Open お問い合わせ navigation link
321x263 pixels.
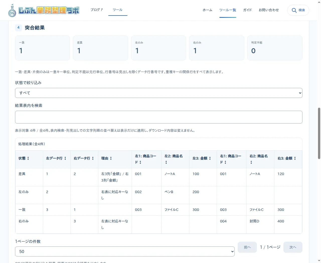point(269,10)
